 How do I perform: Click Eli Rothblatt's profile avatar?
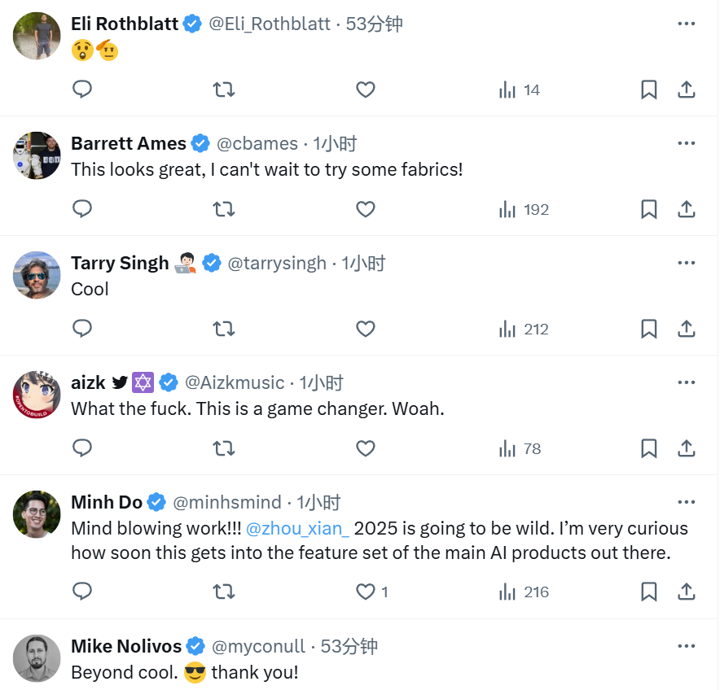[37, 36]
